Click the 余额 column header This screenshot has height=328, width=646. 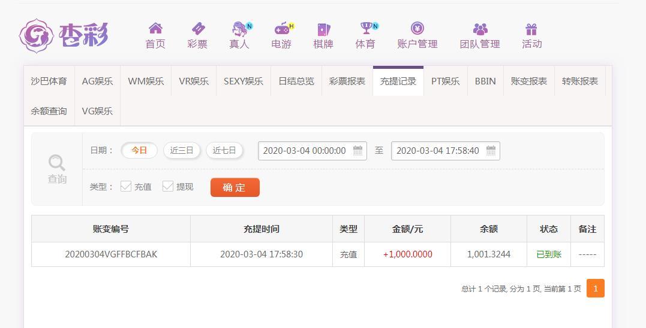pos(489,229)
